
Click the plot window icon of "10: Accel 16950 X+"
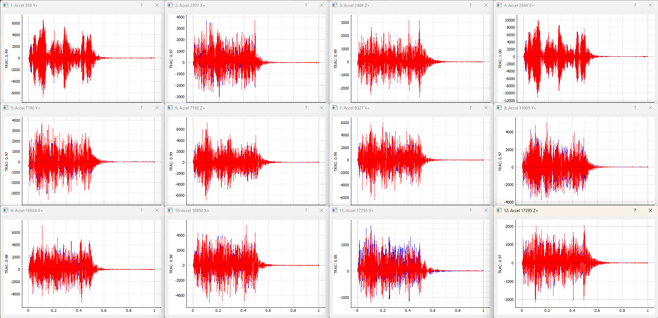point(170,211)
